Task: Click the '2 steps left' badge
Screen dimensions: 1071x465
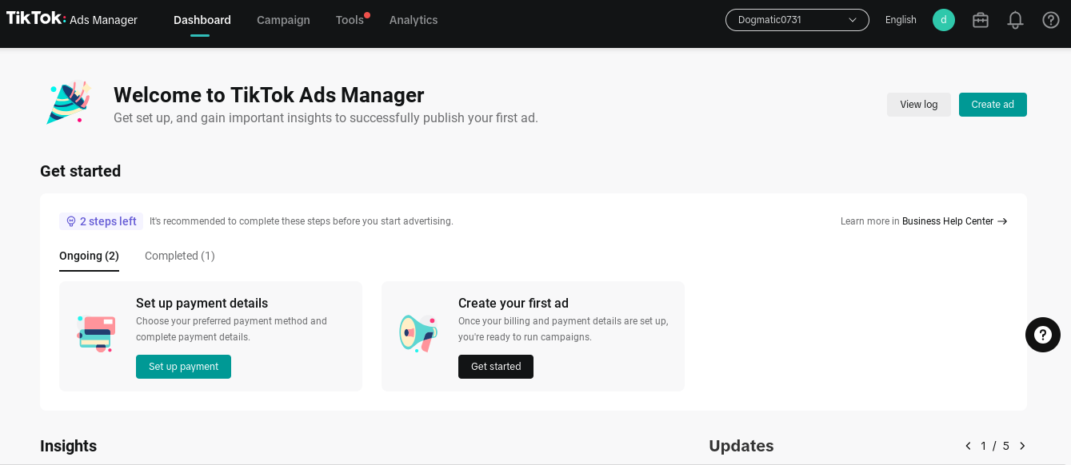Action: point(101,221)
